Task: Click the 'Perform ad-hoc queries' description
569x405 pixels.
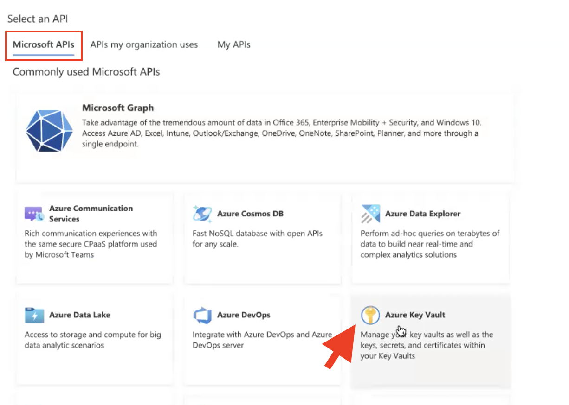Action: point(430,244)
